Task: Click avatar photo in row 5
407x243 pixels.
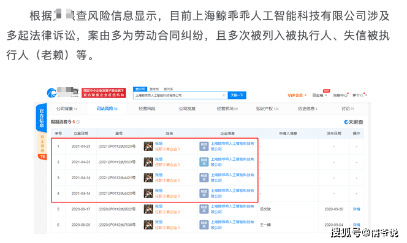Action: [x=148, y=209]
